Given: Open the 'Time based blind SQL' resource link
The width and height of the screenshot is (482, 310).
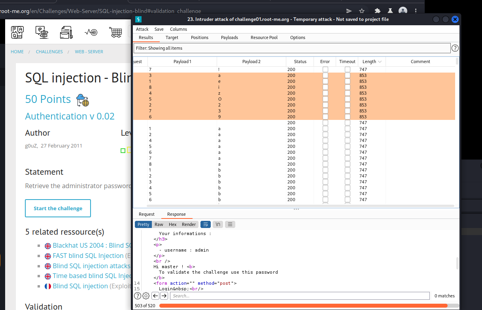Looking at the screenshot, I should [92, 276].
